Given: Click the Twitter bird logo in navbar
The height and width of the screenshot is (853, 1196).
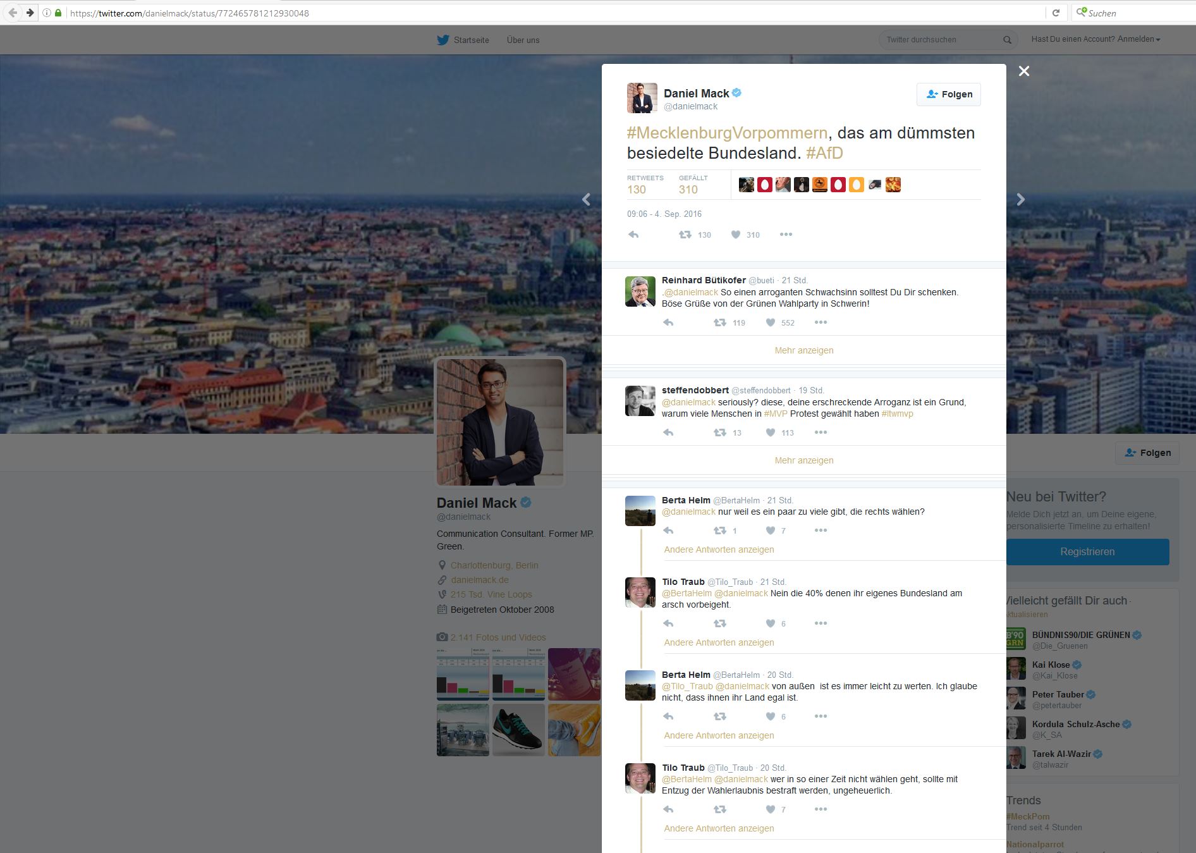Looking at the screenshot, I should click(443, 40).
